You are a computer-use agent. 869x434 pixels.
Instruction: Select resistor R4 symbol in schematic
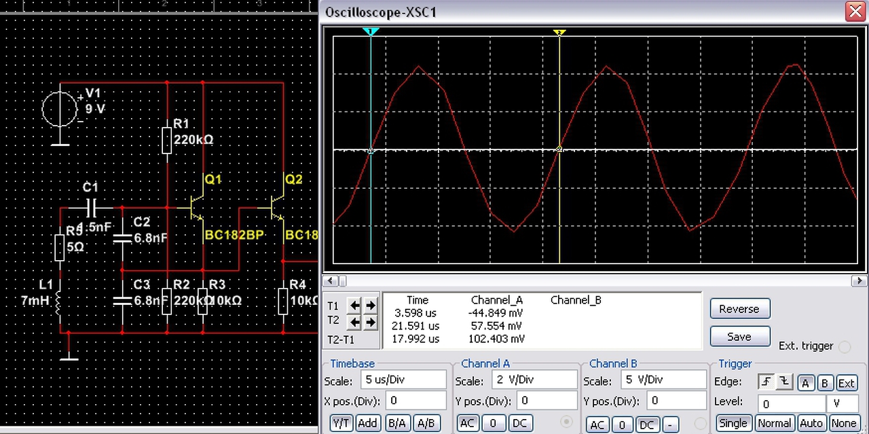(x=283, y=302)
